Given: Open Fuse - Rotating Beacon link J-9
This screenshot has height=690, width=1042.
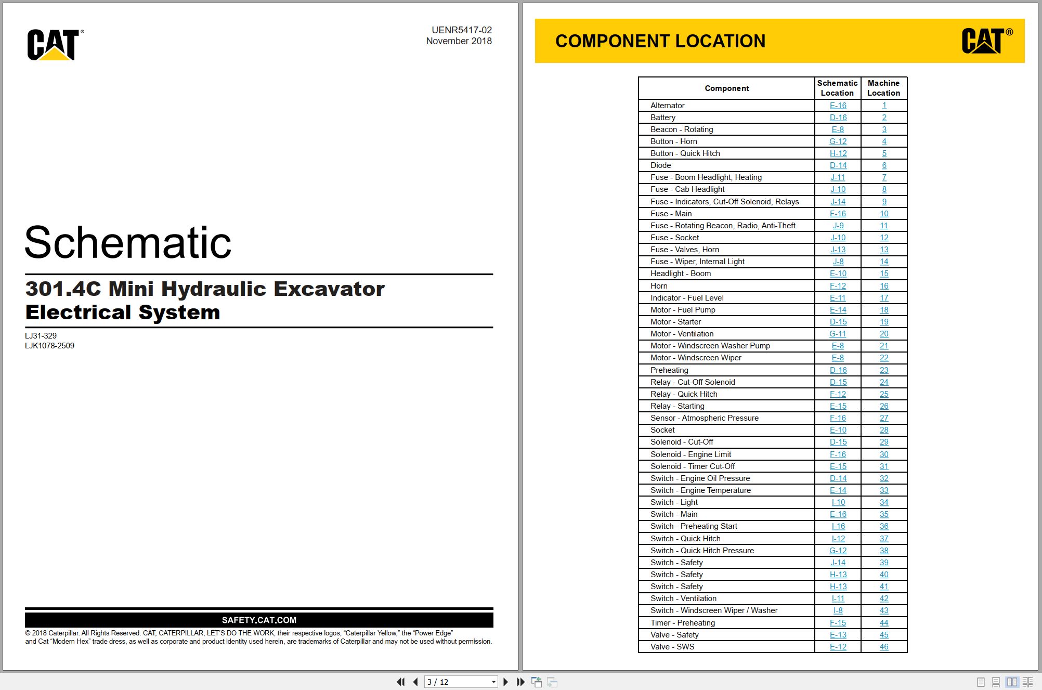Looking at the screenshot, I should tap(838, 226).
